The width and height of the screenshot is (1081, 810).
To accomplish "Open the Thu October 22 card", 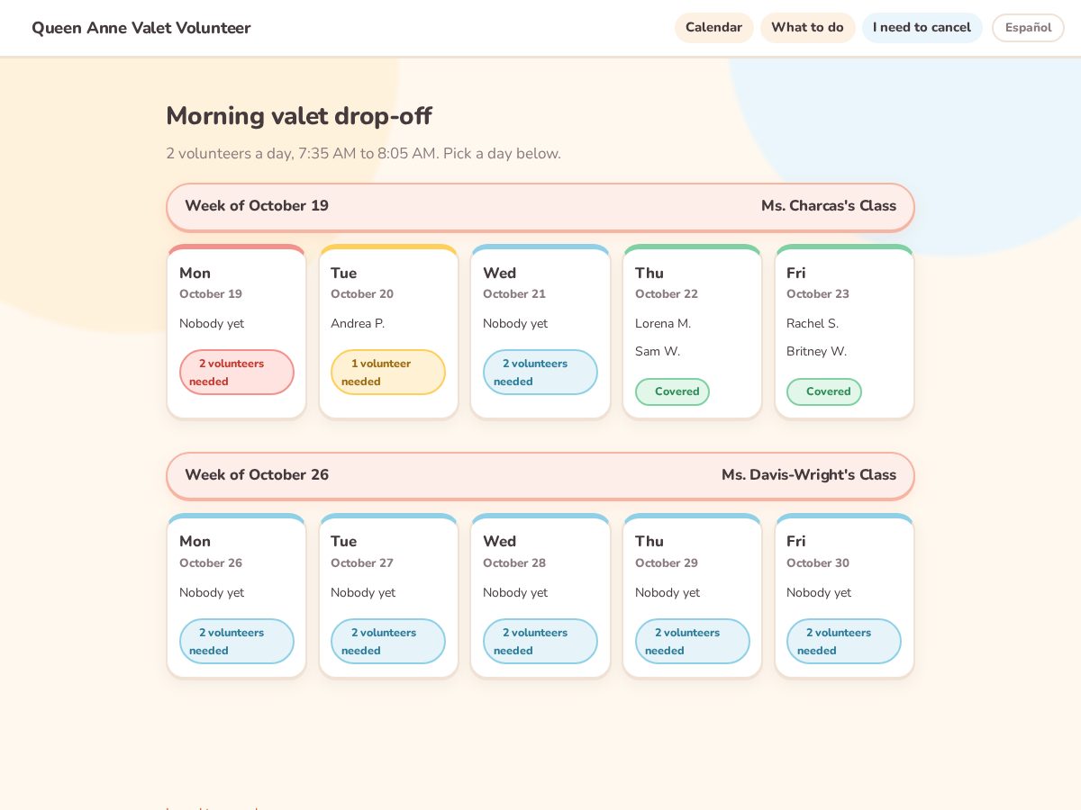I will 692,331.
